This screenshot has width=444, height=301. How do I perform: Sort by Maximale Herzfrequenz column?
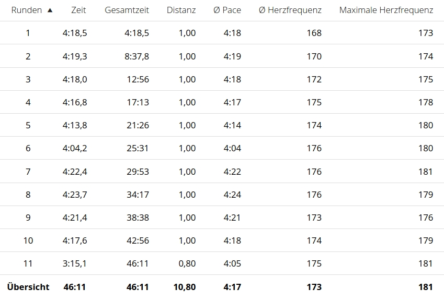(386, 10)
